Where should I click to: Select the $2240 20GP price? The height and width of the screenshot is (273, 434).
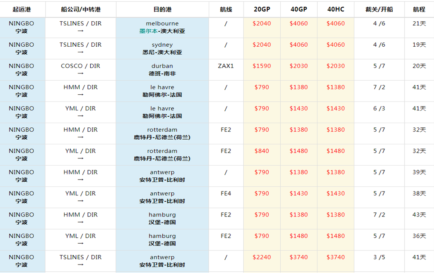(262, 257)
